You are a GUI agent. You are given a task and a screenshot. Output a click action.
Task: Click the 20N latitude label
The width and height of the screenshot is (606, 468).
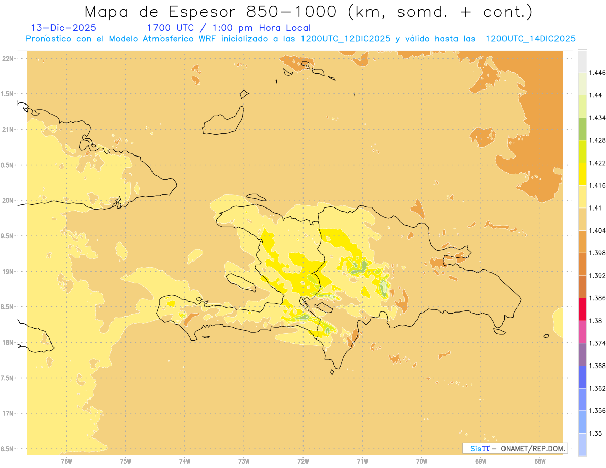9,200
